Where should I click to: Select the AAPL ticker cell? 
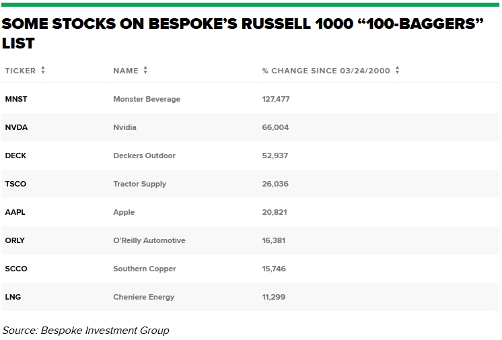tap(15, 212)
